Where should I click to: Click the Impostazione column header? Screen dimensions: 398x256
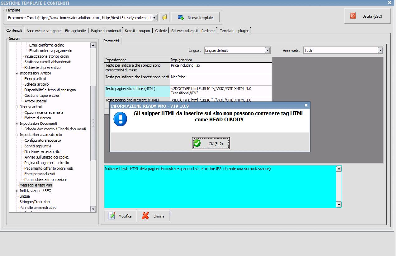click(137, 60)
